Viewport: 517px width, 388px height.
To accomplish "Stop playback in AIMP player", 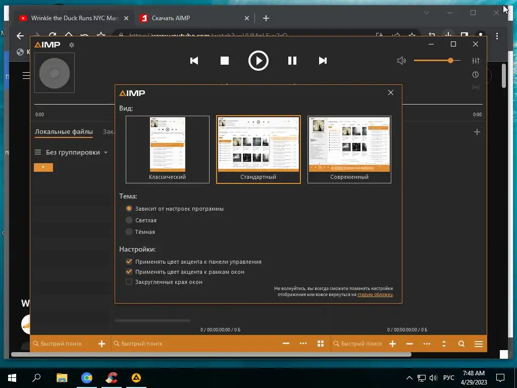I will click(x=225, y=61).
